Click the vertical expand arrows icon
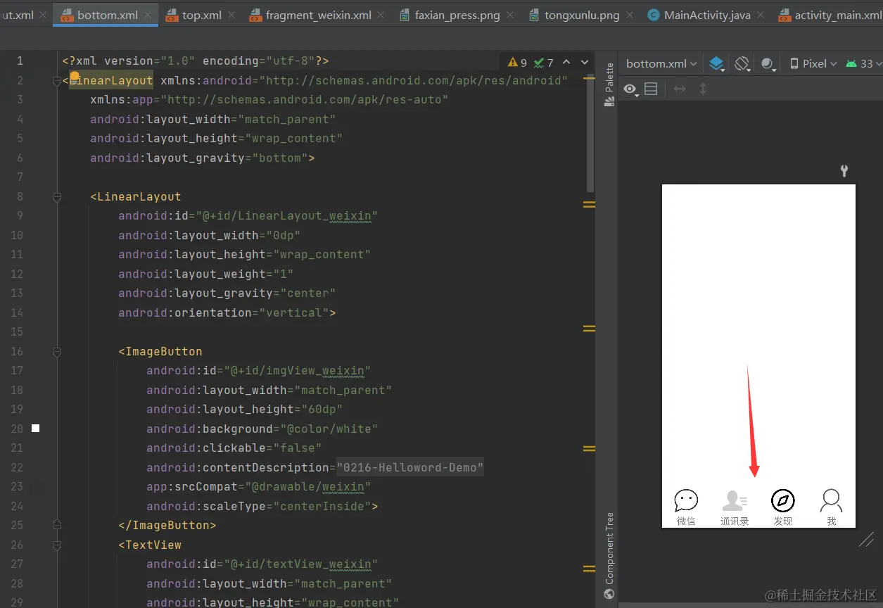Image resolution: width=883 pixels, height=608 pixels. click(702, 89)
